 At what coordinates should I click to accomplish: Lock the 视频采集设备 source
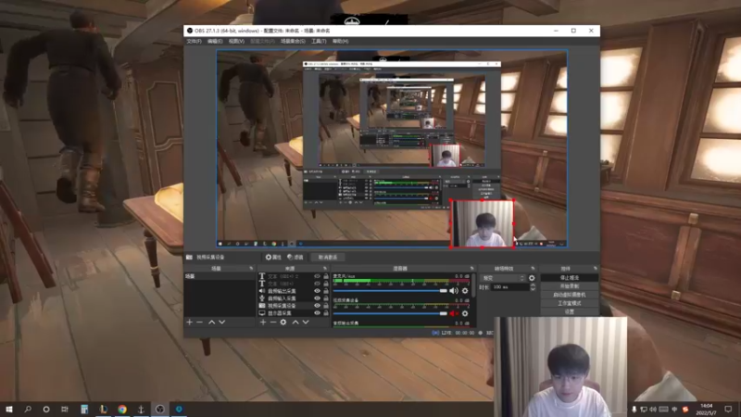point(326,306)
